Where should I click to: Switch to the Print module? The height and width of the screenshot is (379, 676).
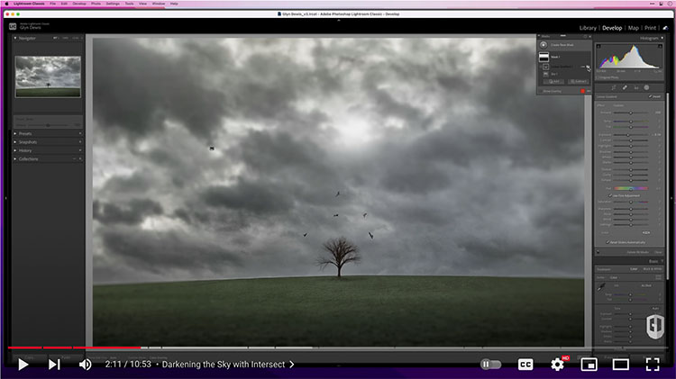point(650,28)
